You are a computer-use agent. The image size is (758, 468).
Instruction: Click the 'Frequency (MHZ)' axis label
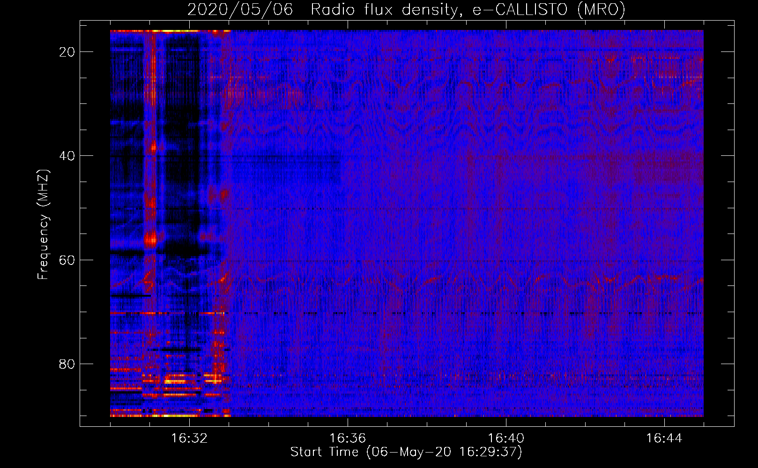[43, 225]
